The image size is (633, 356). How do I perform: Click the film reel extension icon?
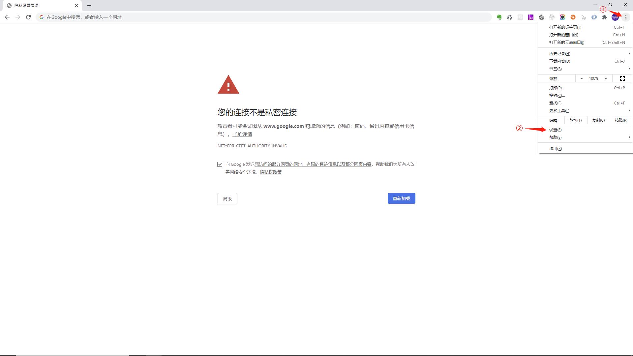541,17
